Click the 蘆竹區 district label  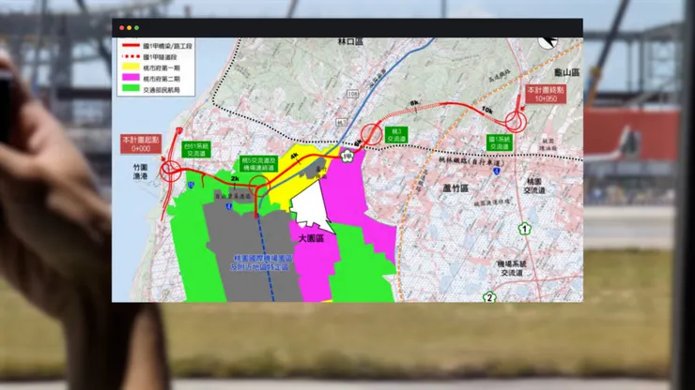[x=456, y=188]
